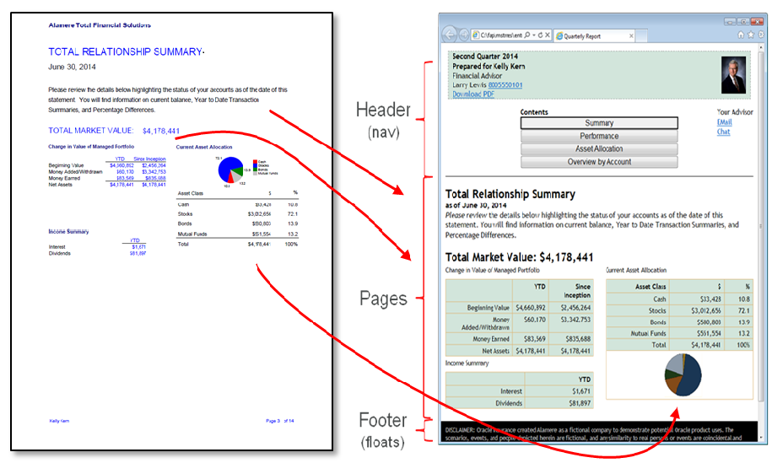Image resolution: width=772 pixels, height=463 pixels.
Task: Select the Summary contents button
Action: tap(599, 123)
